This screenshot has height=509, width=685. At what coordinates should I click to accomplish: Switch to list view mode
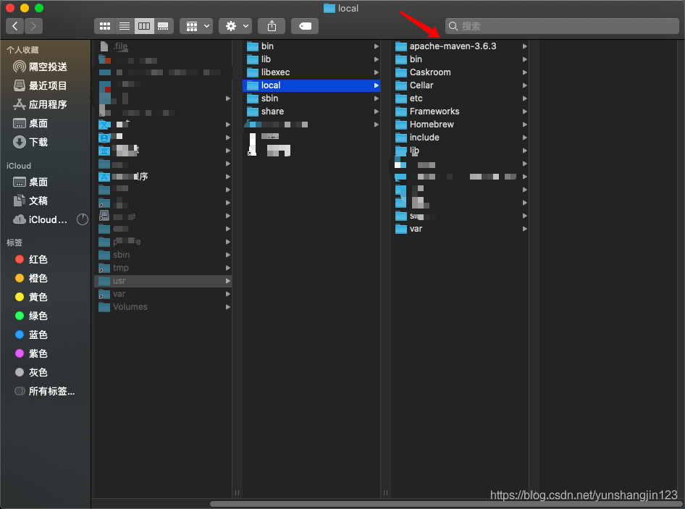point(125,26)
